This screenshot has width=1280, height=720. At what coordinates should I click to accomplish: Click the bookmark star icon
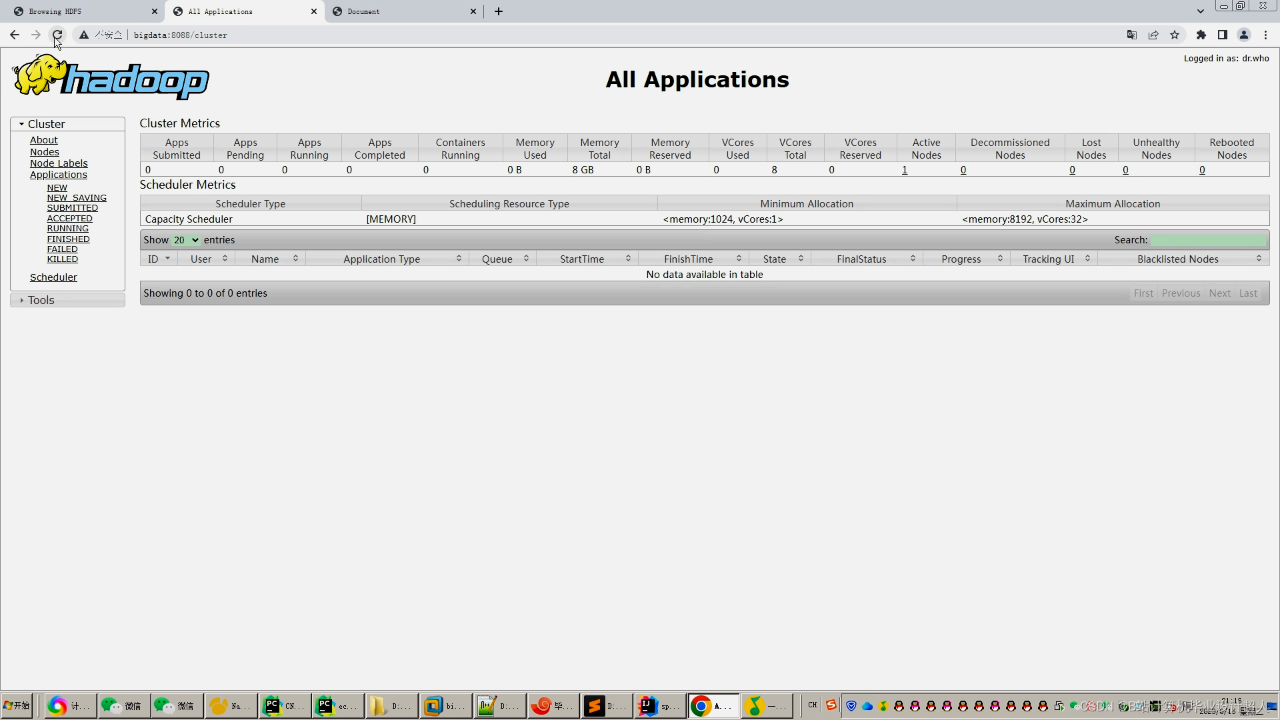(1175, 35)
